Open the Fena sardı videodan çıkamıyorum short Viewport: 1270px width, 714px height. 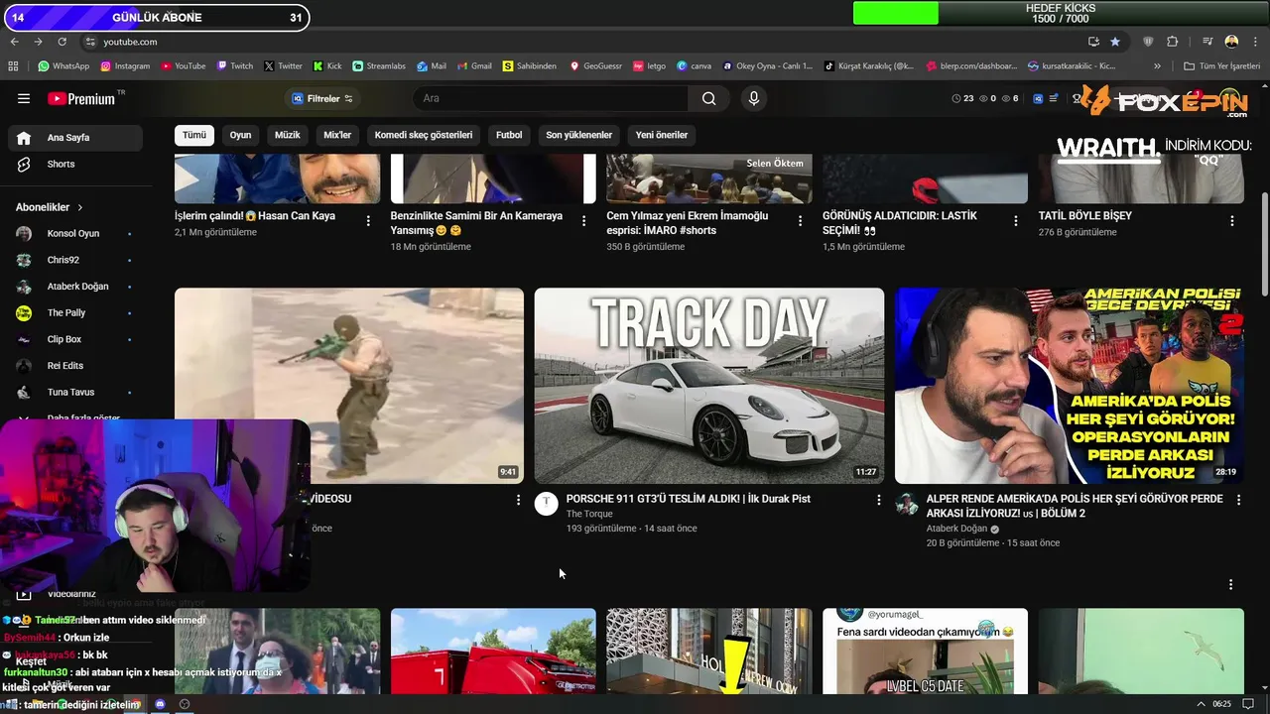click(x=925, y=652)
